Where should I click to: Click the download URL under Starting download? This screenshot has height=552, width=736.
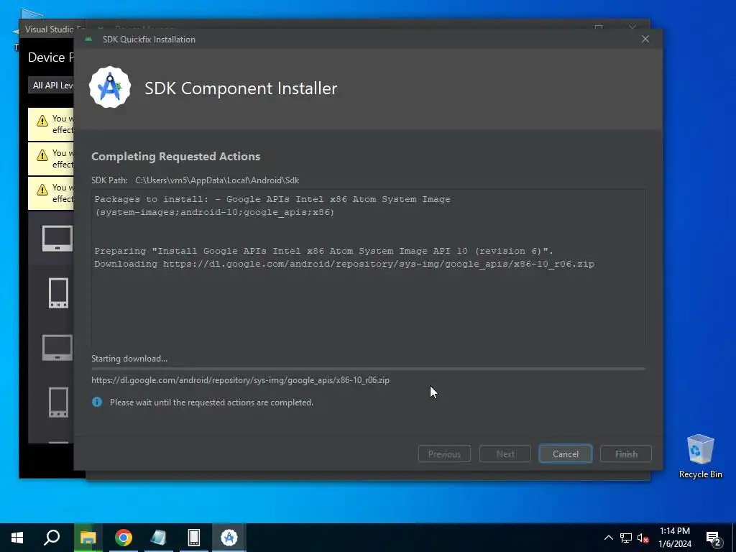240,380
